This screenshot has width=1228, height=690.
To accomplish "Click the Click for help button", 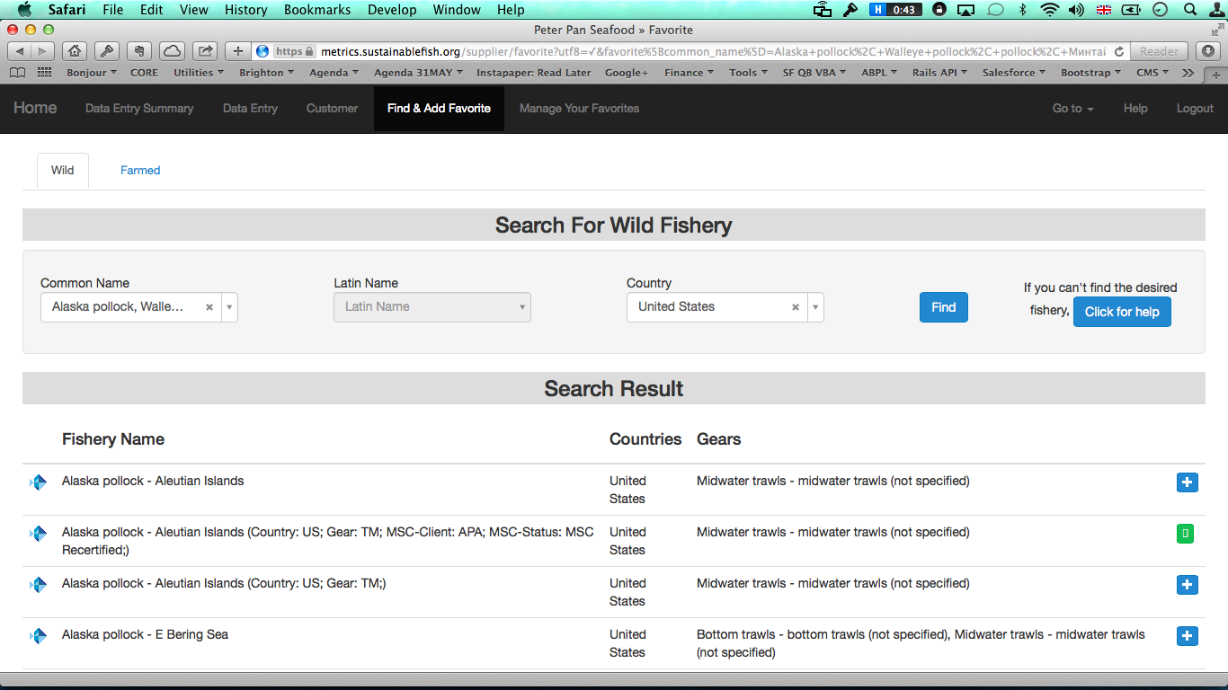I will point(1121,312).
